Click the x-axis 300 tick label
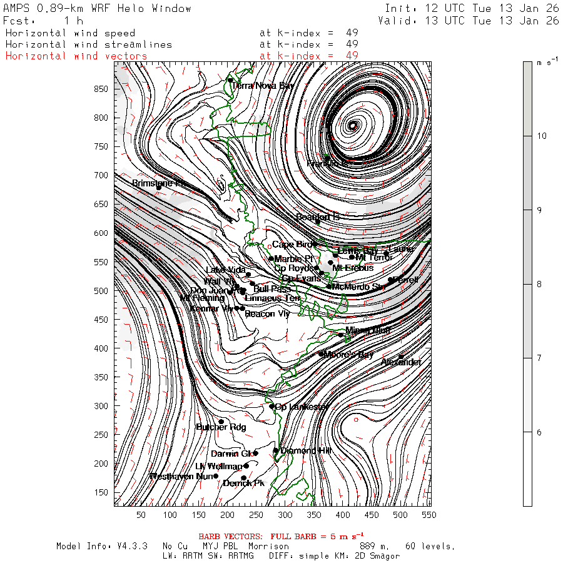Screen dimensions: 563x563 [285, 515]
